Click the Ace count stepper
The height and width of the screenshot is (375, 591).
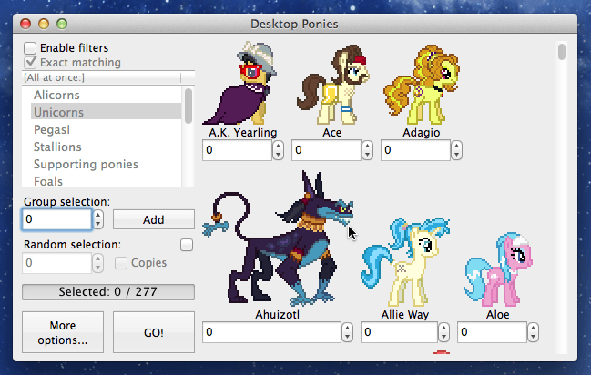(368, 150)
